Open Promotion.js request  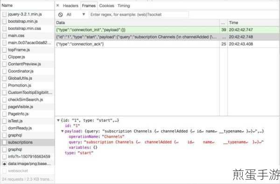pos(28,85)
